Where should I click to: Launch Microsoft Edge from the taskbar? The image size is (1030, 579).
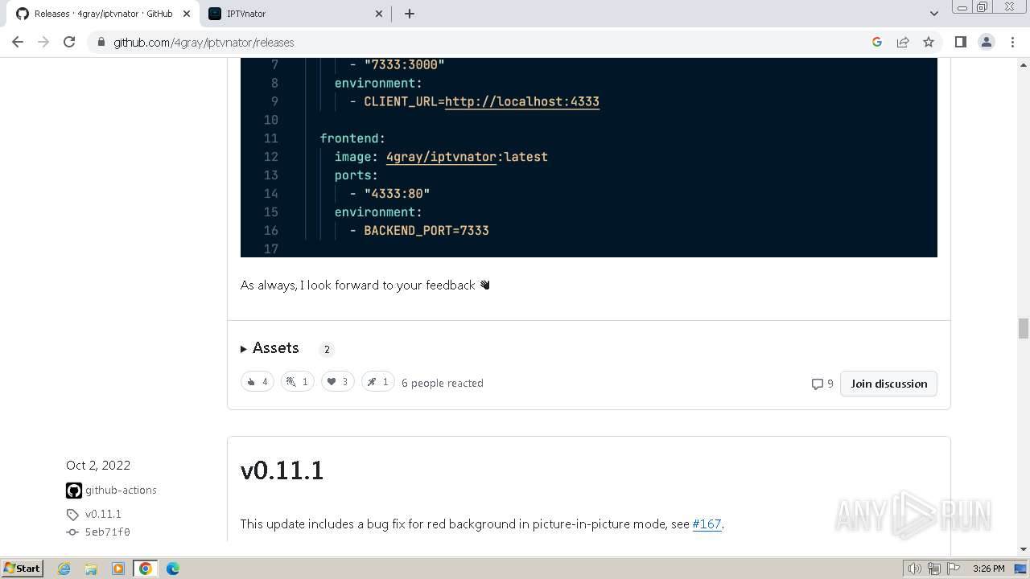coord(173,569)
